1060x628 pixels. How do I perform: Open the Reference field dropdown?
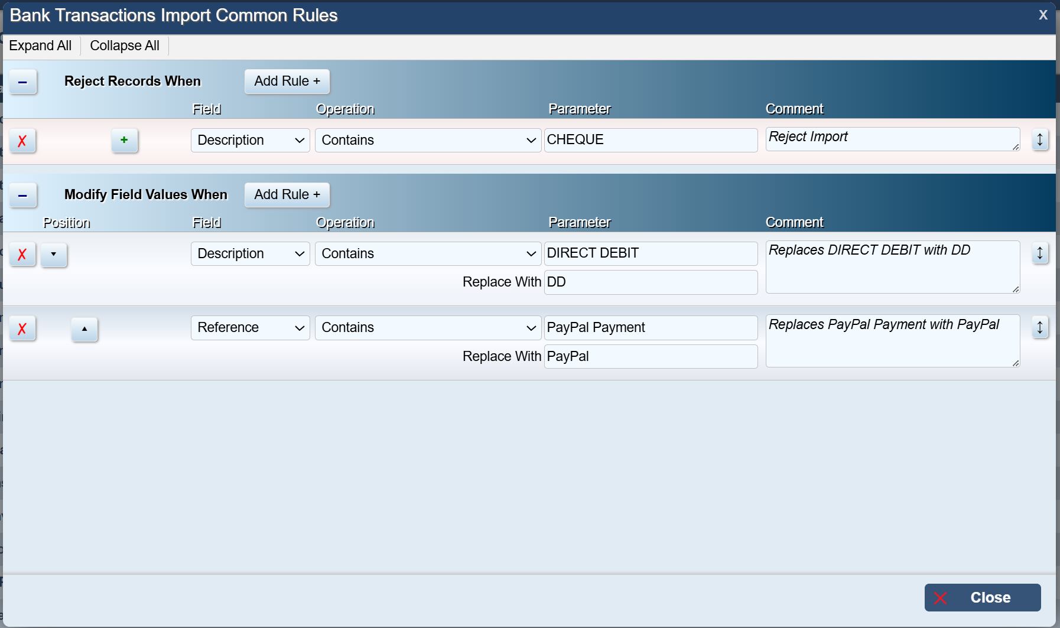pos(250,327)
